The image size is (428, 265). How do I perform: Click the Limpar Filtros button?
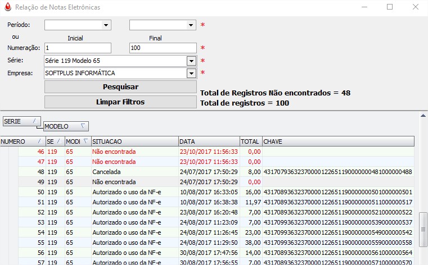[x=120, y=102]
